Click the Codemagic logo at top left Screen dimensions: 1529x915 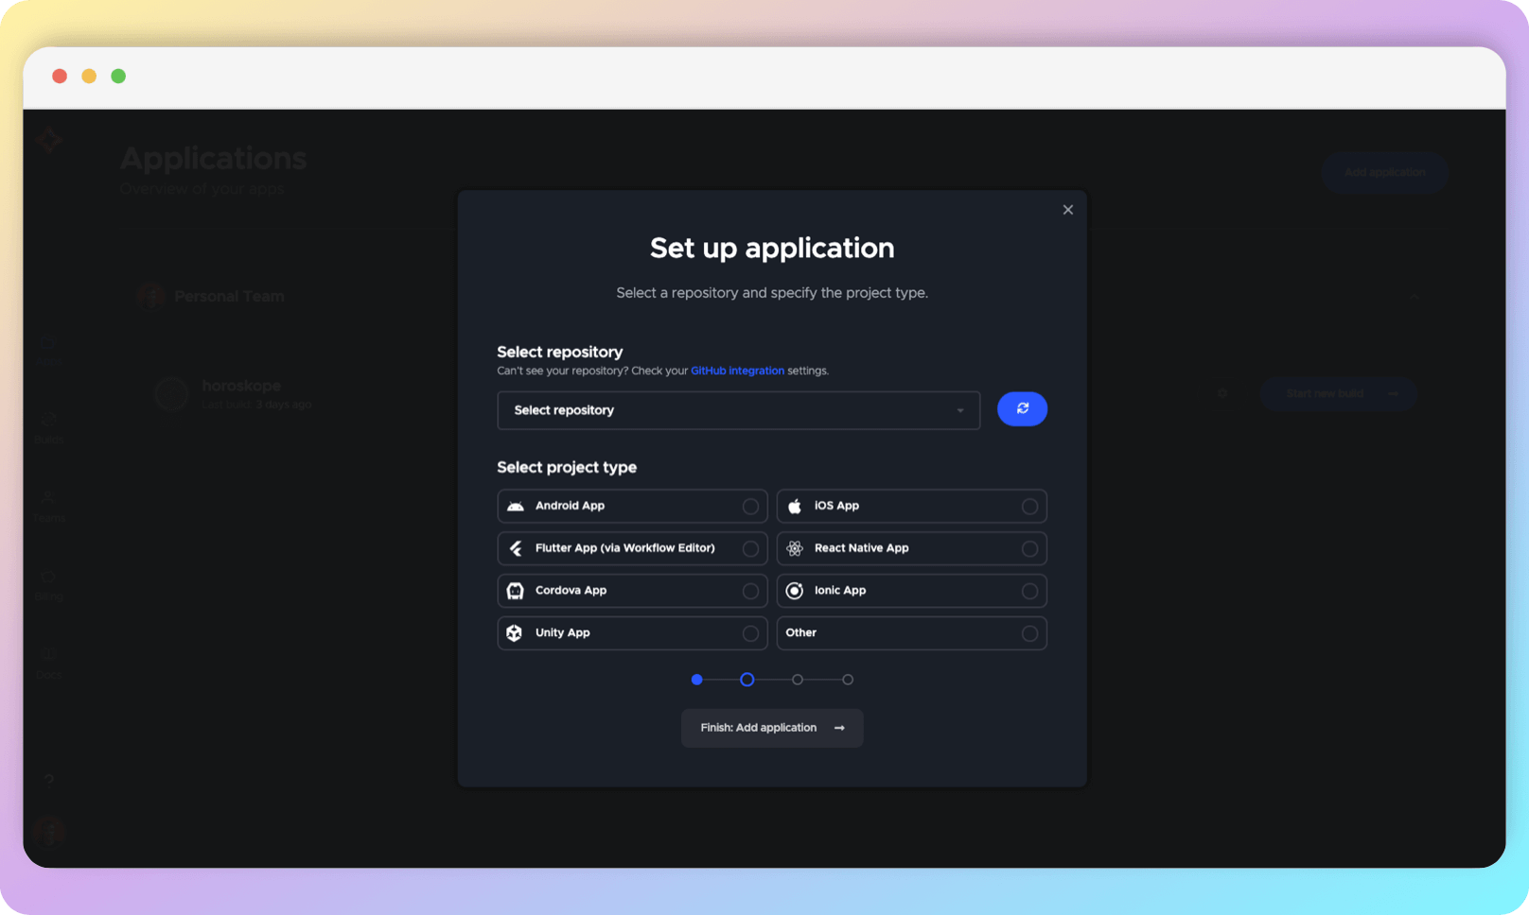click(48, 140)
